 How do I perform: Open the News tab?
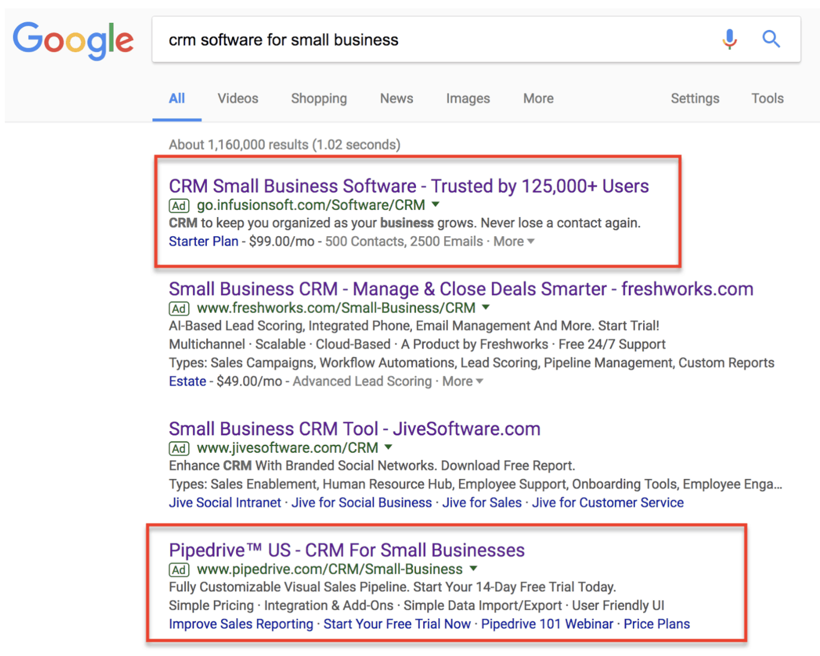tap(397, 98)
